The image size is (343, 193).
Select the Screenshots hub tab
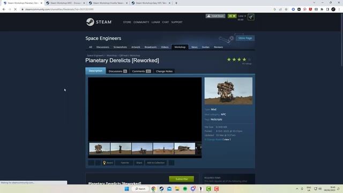[x=120, y=47]
